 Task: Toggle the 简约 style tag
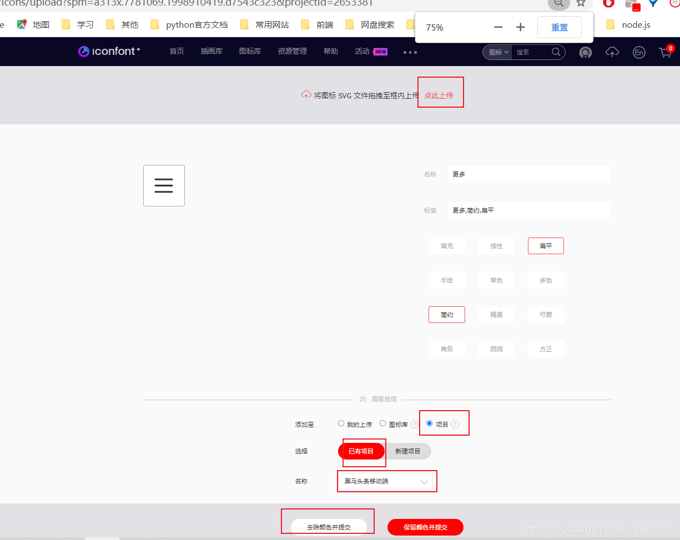[447, 315]
